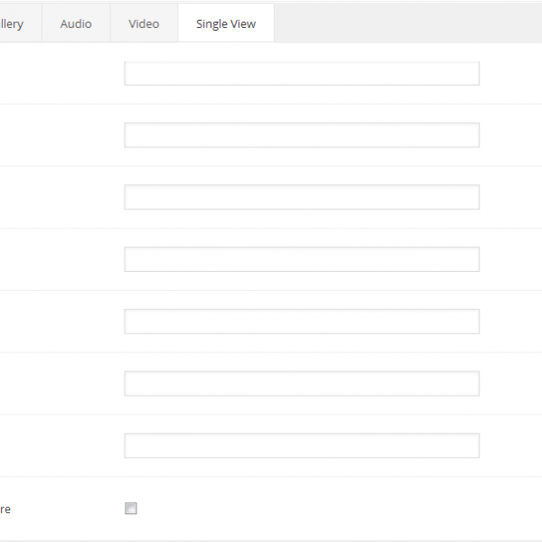The height and width of the screenshot is (542, 542).
Task: Focus the middle field of the seven inputs
Action: coord(302,259)
